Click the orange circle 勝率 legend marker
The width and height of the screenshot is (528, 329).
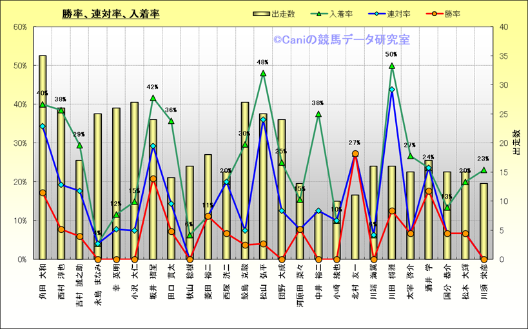click(431, 13)
